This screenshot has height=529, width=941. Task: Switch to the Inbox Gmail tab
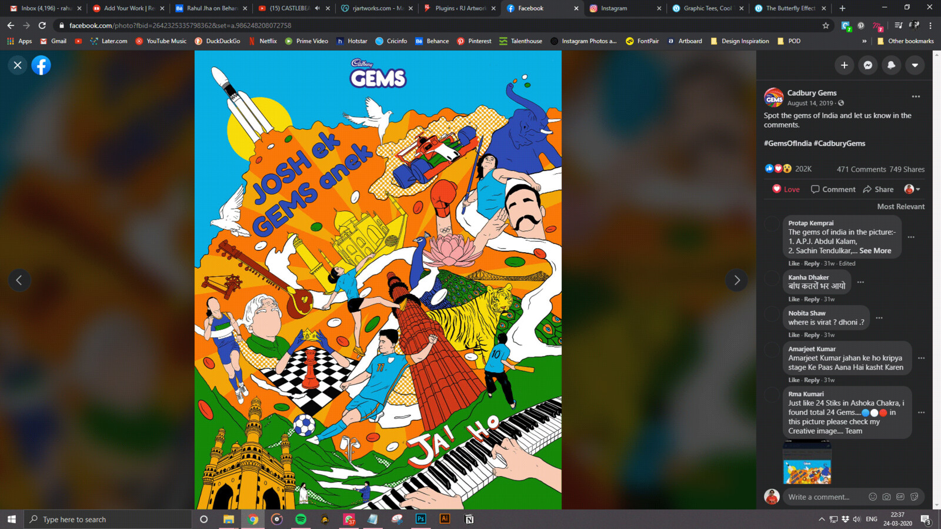(46, 8)
